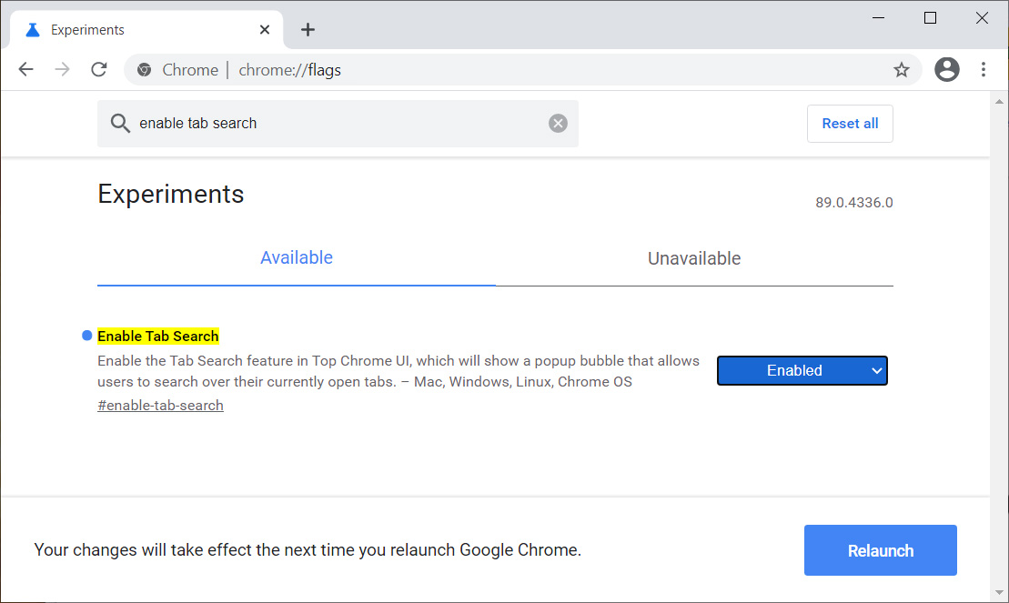Image resolution: width=1009 pixels, height=603 pixels.
Task: Switch to the Available tab
Action: tap(297, 258)
